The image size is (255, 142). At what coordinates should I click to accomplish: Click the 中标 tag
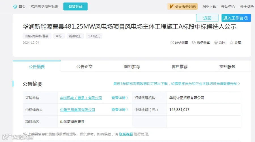tap(59, 36)
